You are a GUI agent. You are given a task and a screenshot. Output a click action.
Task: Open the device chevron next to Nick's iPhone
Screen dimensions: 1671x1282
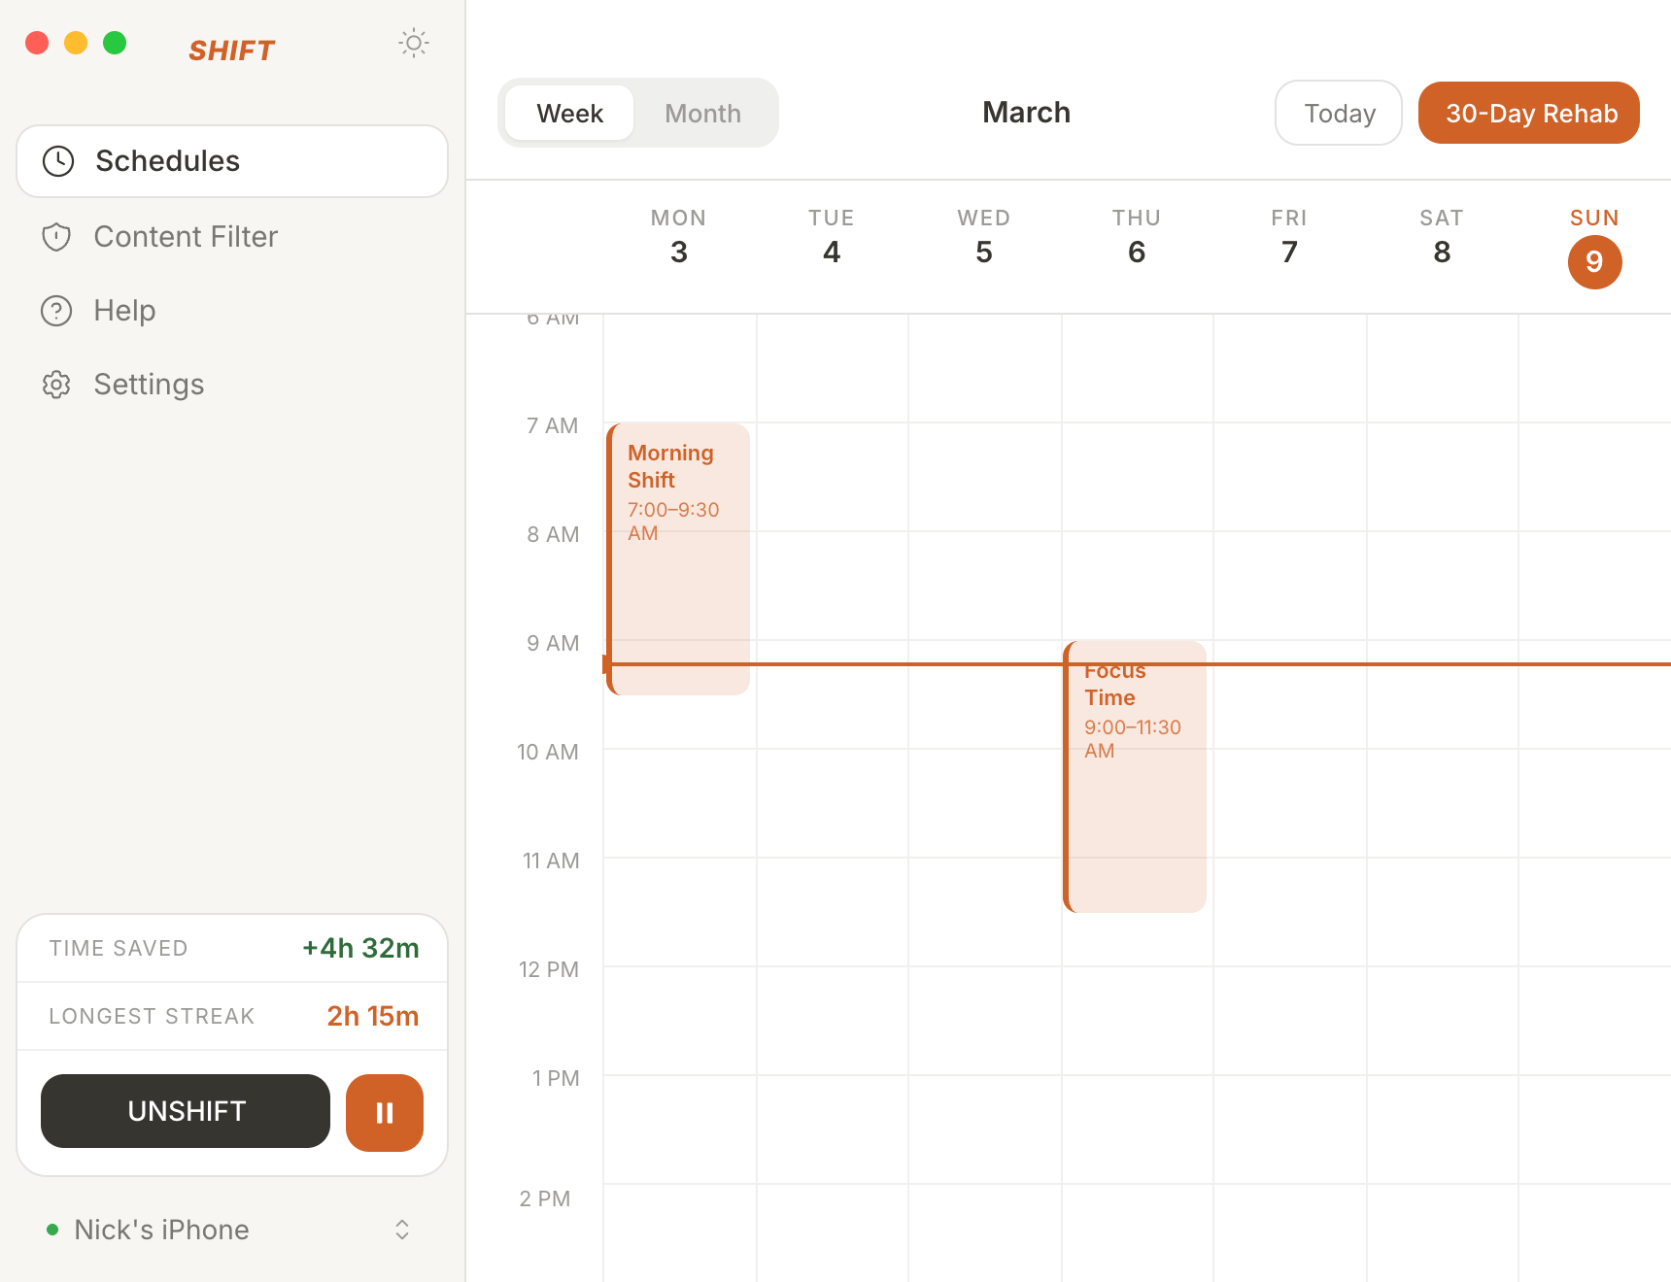[401, 1230]
